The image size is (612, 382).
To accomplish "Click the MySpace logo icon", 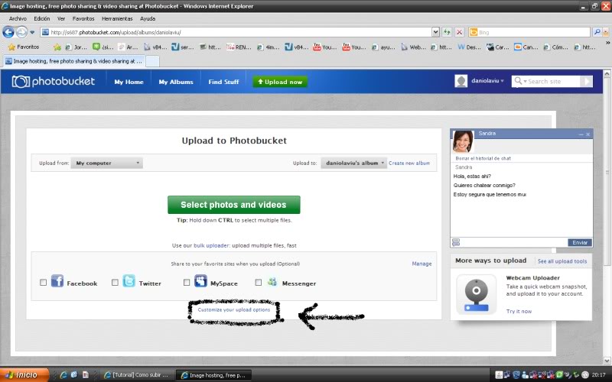I will (200, 281).
